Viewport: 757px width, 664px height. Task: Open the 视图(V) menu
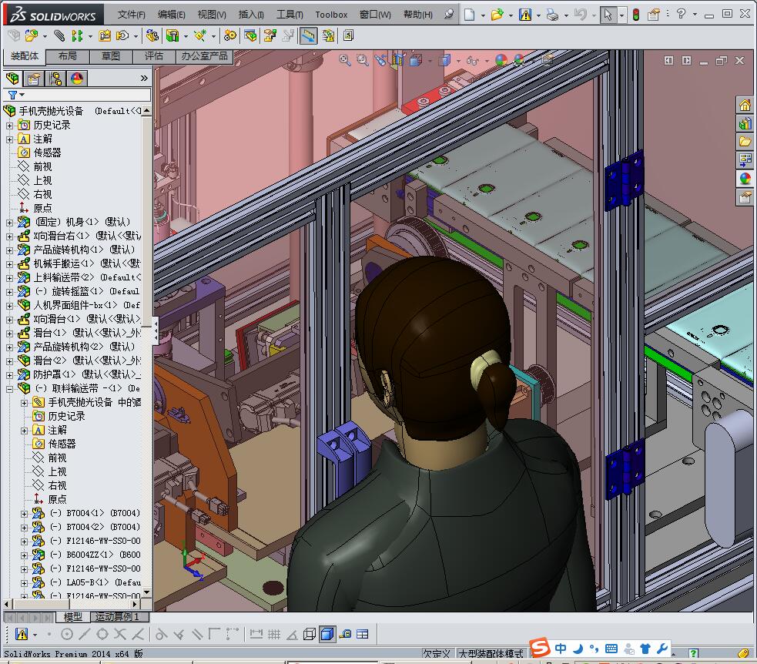pos(212,15)
